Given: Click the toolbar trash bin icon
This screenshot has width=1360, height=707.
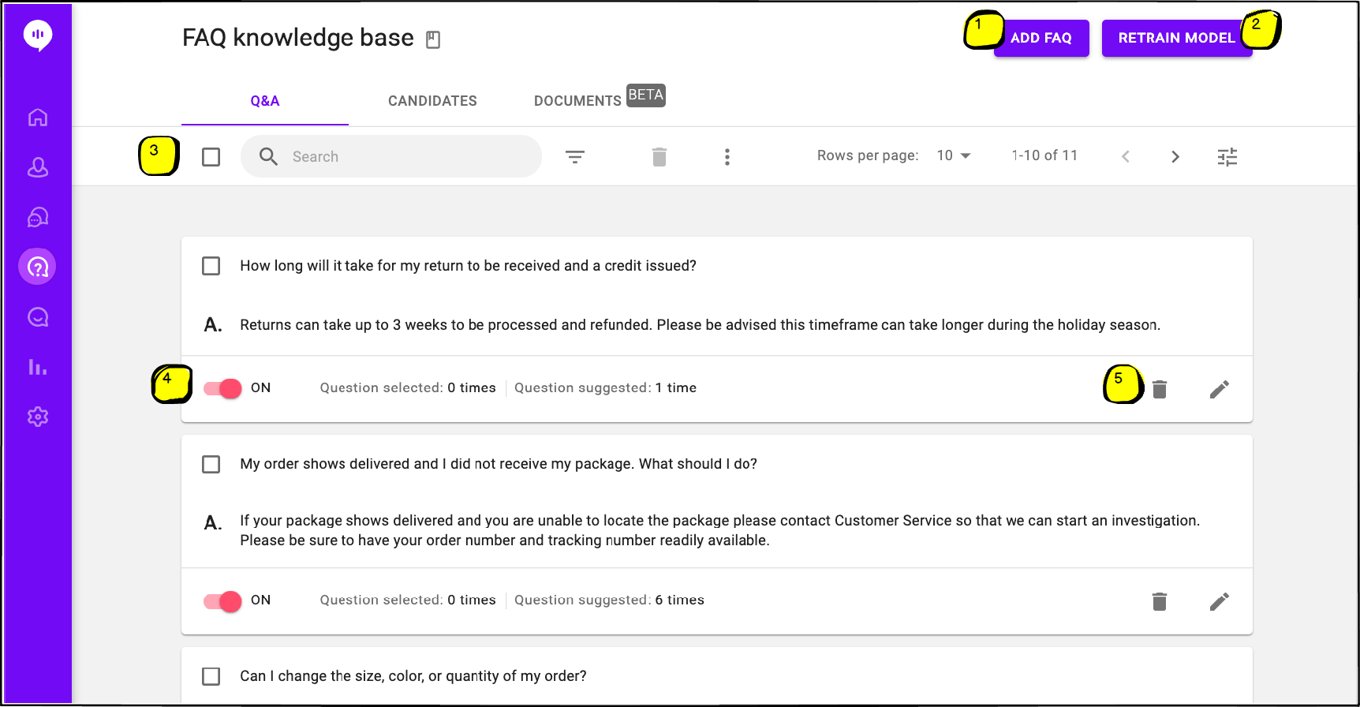Looking at the screenshot, I should [659, 157].
